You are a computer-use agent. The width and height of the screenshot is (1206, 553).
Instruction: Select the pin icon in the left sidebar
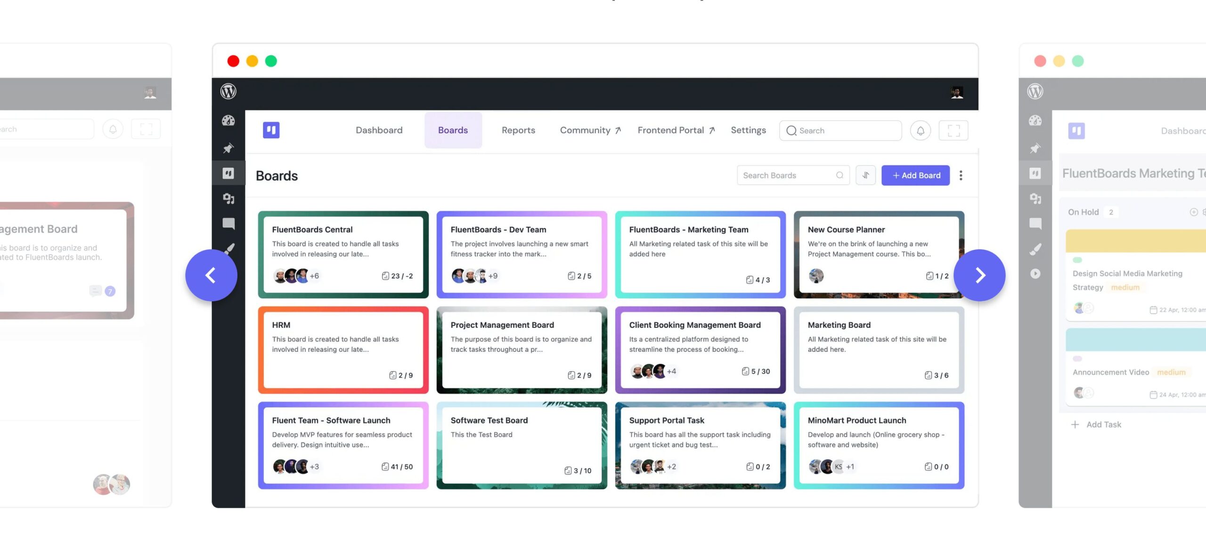click(229, 147)
